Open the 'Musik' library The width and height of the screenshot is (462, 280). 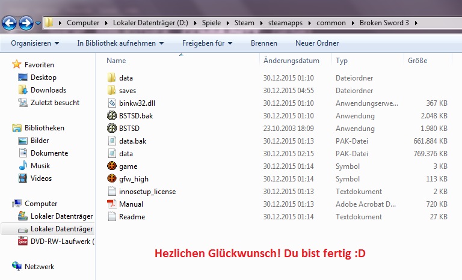pos(40,166)
